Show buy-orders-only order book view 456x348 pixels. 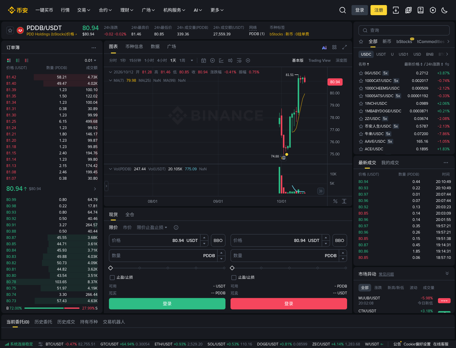[18, 60]
